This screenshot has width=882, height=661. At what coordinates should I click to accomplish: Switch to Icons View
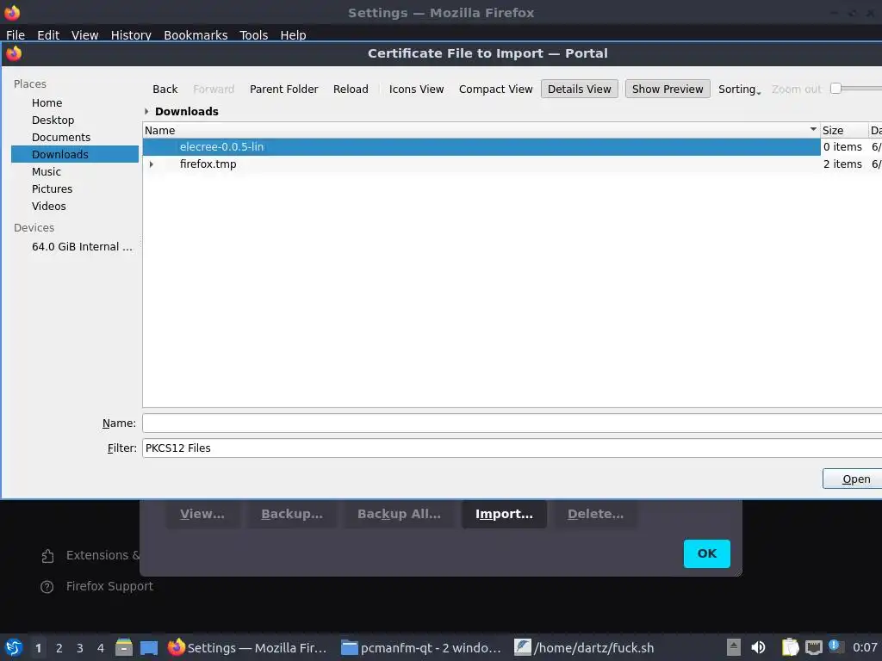point(416,89)
